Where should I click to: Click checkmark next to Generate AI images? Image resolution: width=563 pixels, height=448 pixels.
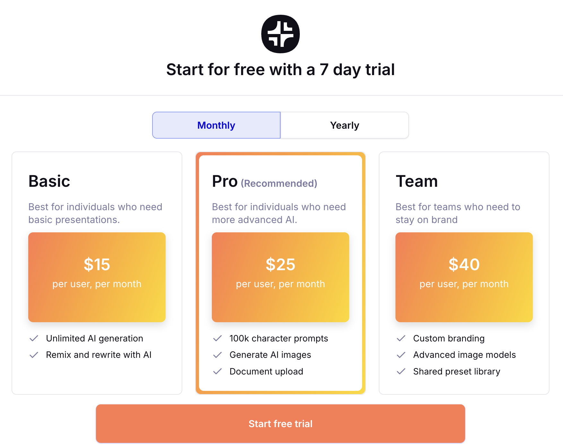click(x=217, y=355)
